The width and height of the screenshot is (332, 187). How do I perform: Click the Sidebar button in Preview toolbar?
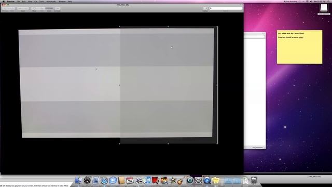pyautogui.click(x=205, y=8)
